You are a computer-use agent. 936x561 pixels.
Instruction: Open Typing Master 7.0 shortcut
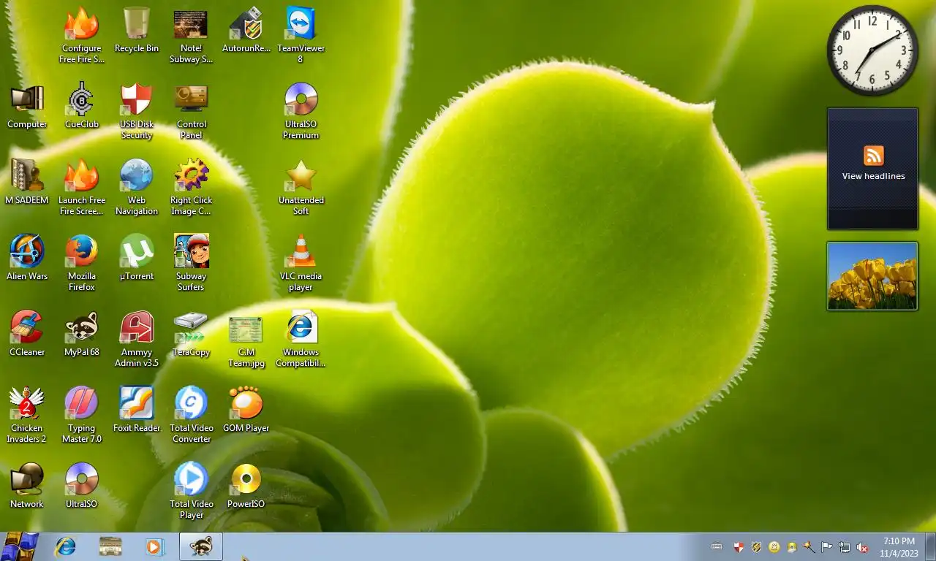click(x=82, y=416)
